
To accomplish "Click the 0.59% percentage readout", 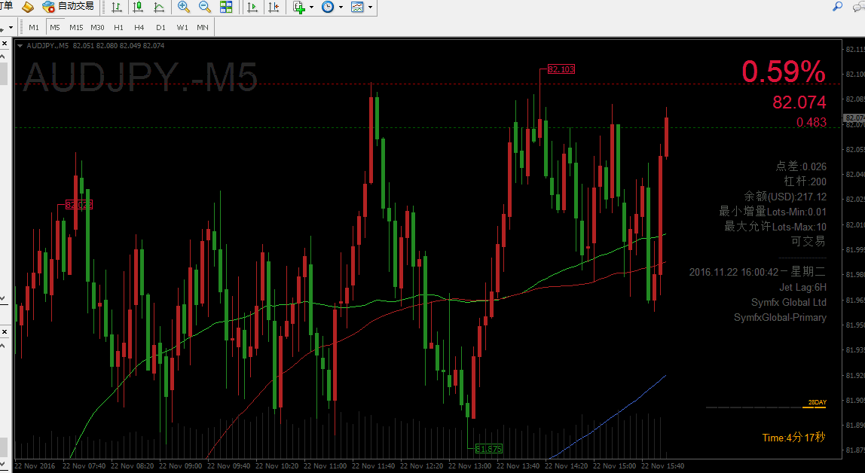I will tap(784, 71).
